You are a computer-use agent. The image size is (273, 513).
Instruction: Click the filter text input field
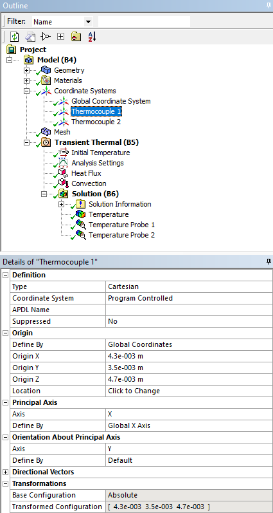(x=144, y=22)
